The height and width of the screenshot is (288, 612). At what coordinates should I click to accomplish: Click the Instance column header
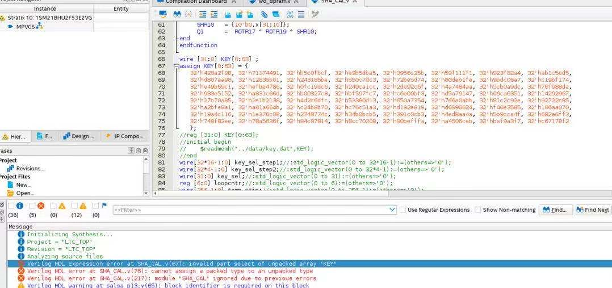[x=45, y=9]
